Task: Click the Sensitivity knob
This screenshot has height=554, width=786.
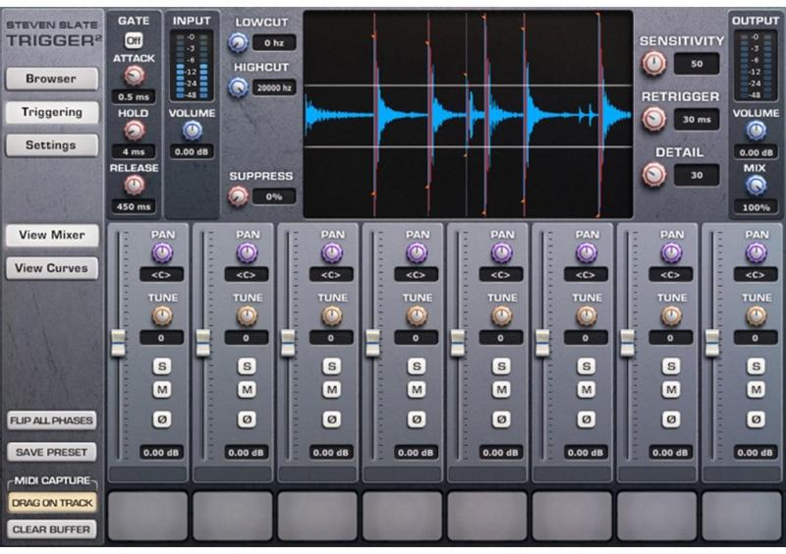Action: tap(654, 64)
